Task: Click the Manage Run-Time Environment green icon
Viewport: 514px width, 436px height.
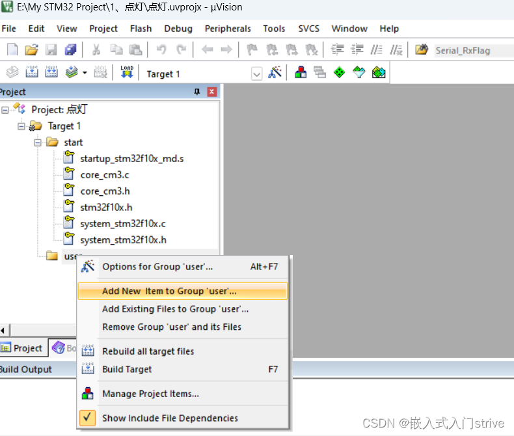Action: tap(339, 72)
